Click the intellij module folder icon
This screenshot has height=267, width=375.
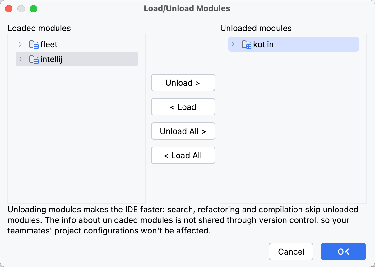[x=34, y=59]
